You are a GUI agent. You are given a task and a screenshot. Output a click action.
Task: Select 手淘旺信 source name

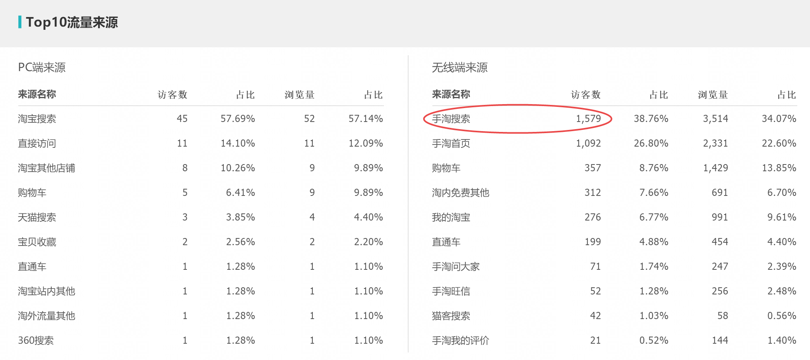point(451,291)
